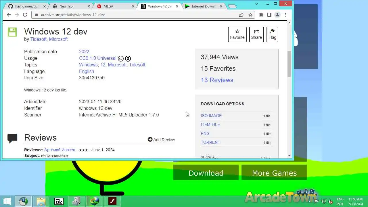Open Flash Player taskbar icon

[x=112, y=201]
